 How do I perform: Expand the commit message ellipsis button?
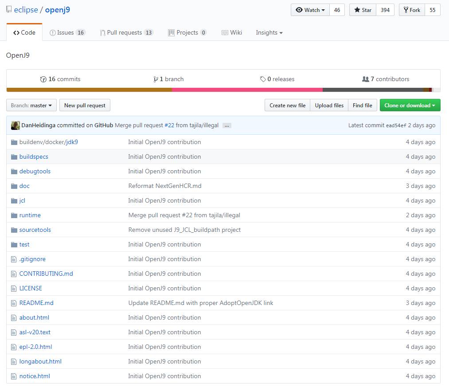click(x=227, y=125)
